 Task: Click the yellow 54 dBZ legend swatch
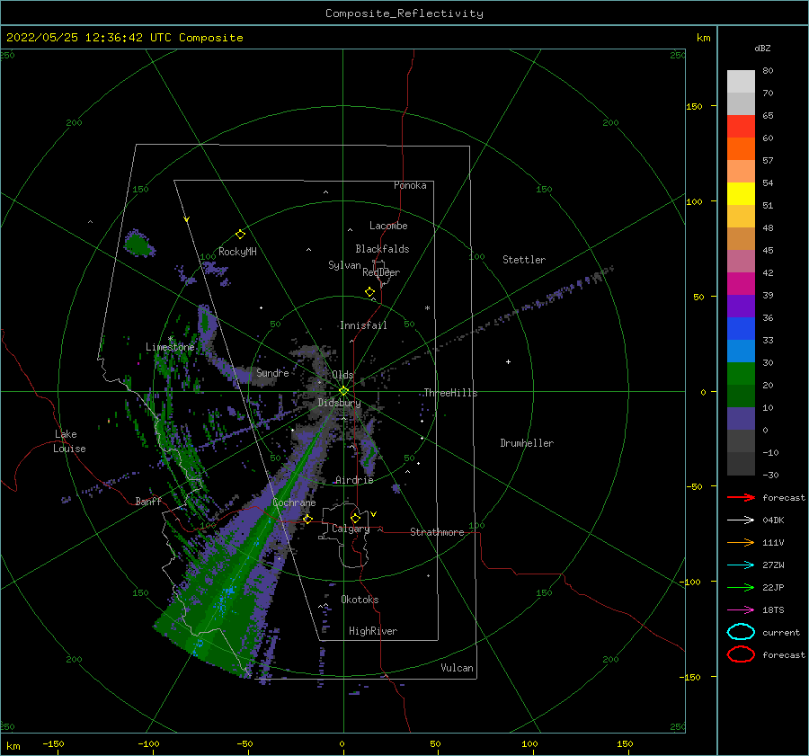[741, 193]
